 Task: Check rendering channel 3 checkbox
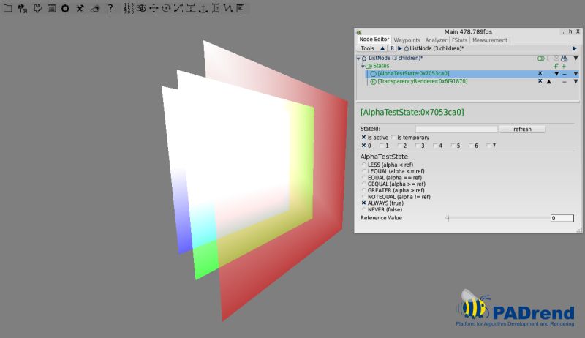pyautogui.click(x=417, y=146)
